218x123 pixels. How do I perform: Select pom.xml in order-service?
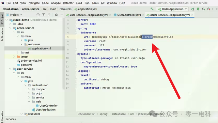click(x=26, y=65)
